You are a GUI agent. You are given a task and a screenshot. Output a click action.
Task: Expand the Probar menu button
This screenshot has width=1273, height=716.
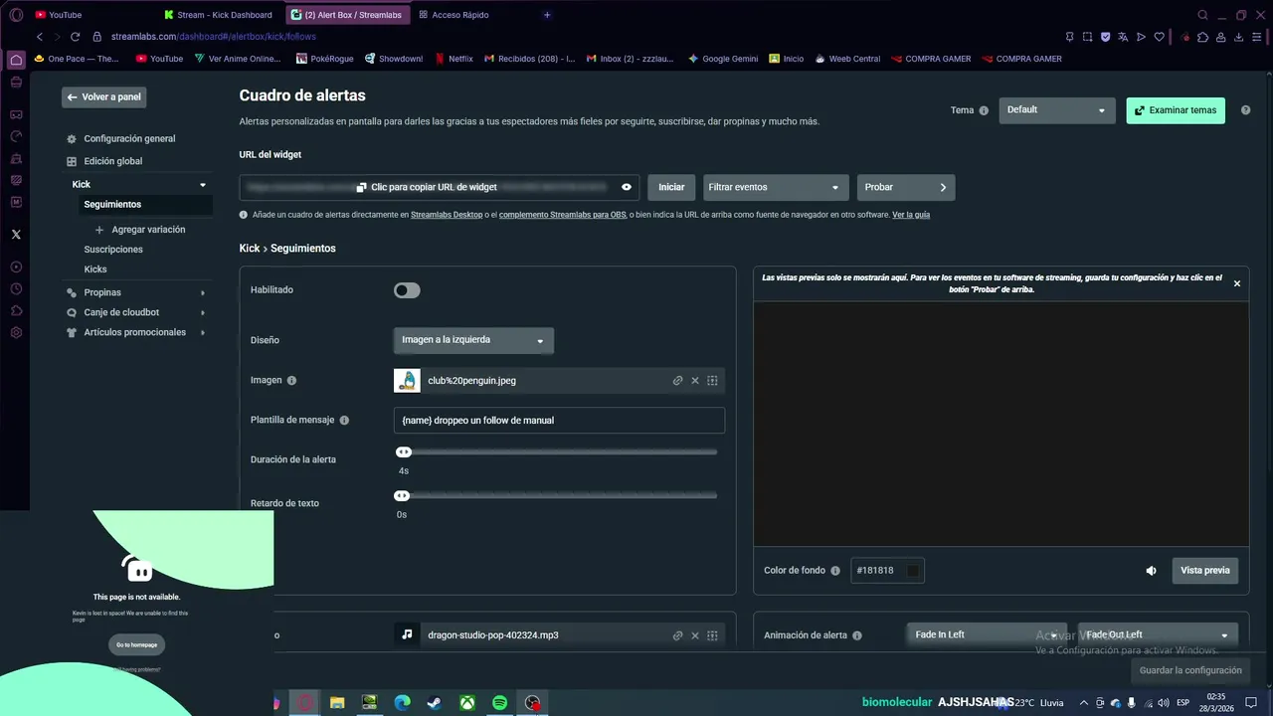click(x=906, y=187)
